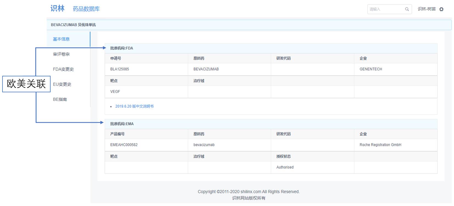Viewport: 454px width, 206px height.
Task: Click the 识林-树苗 username
Action: [427, 9]
